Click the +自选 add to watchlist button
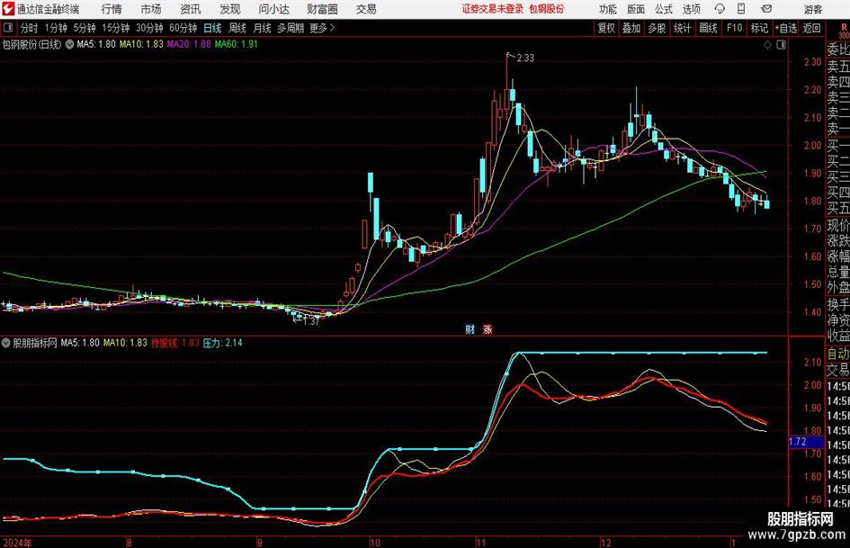The height and width of the screenshot is (548, 850). 786,28
